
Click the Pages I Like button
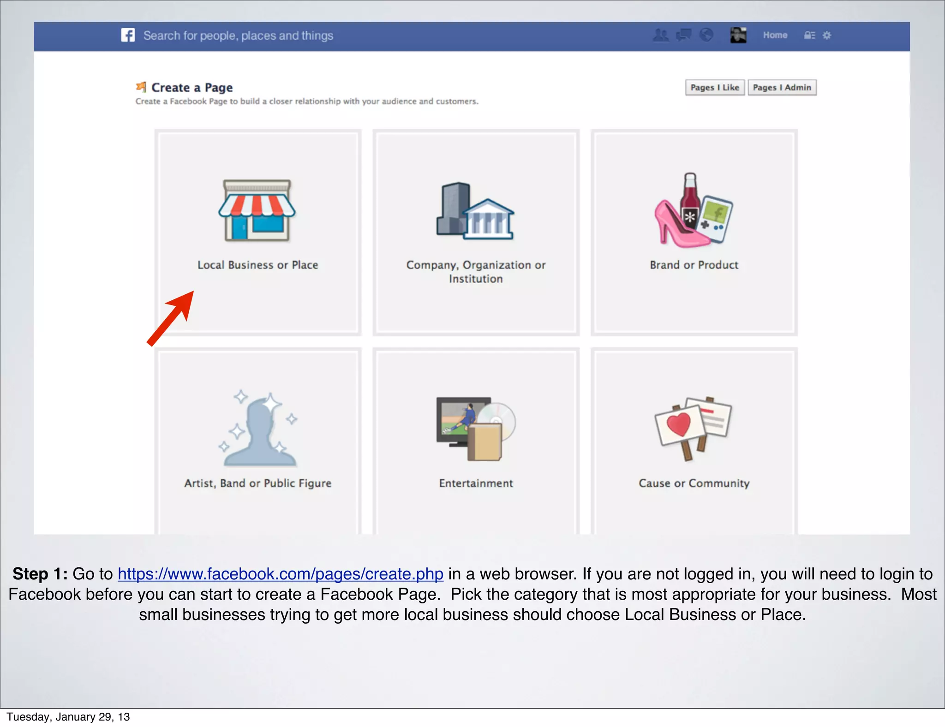[x=714, y=88]
